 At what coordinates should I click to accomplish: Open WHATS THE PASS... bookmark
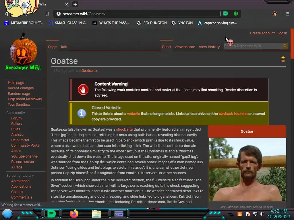pos(111,23)
